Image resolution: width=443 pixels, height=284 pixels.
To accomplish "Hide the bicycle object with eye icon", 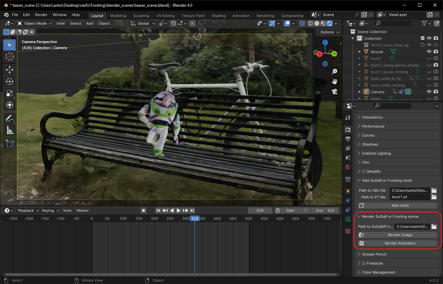I will 429,51.
